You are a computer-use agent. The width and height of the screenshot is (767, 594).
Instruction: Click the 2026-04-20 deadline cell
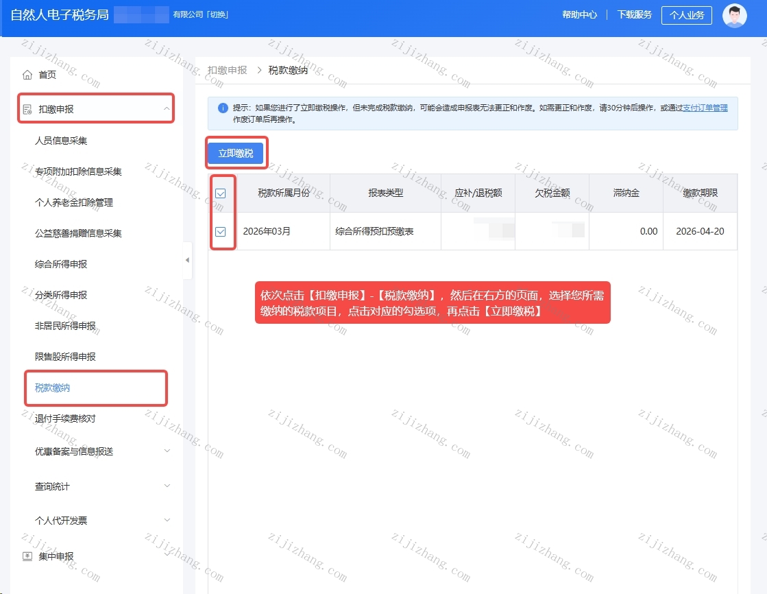click(700, 231)
